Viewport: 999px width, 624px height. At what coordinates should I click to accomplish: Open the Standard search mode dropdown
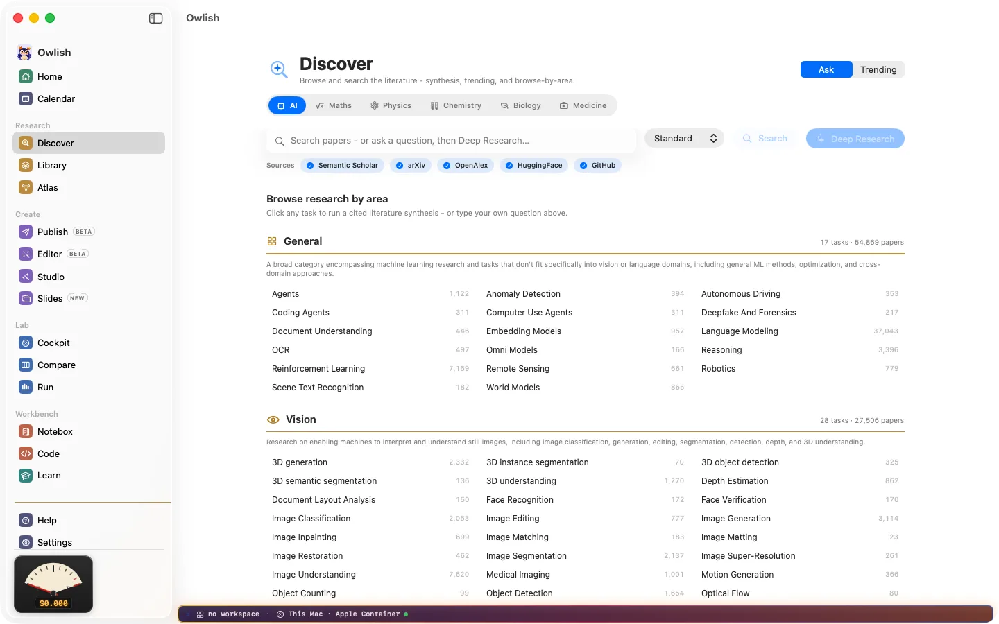coord(685,139)
